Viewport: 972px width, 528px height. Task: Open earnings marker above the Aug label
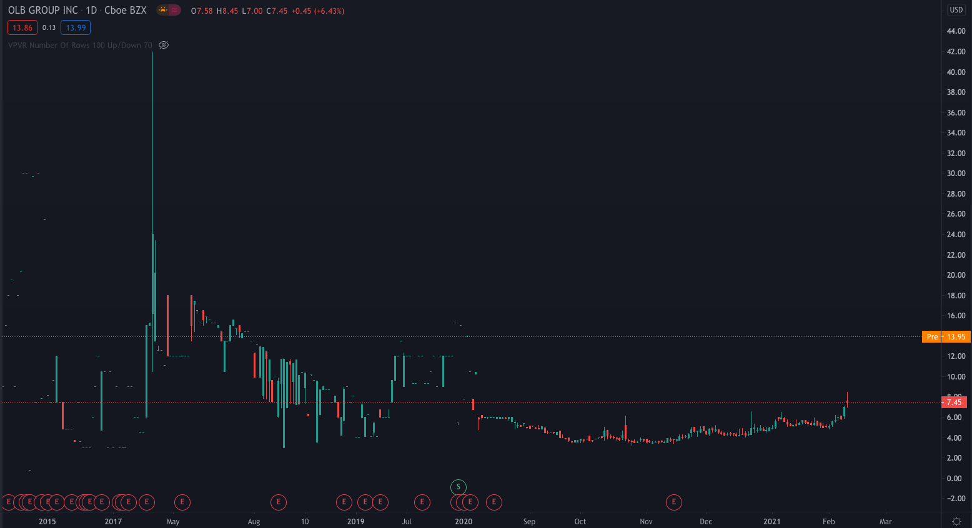coord(279,502)
